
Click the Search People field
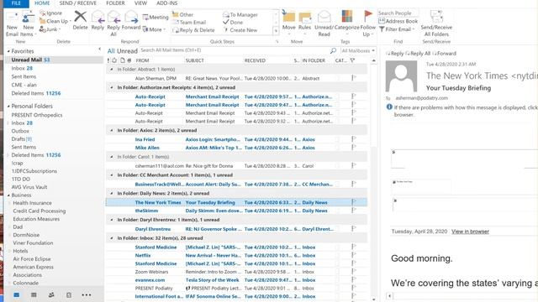[x=398, y=13]
